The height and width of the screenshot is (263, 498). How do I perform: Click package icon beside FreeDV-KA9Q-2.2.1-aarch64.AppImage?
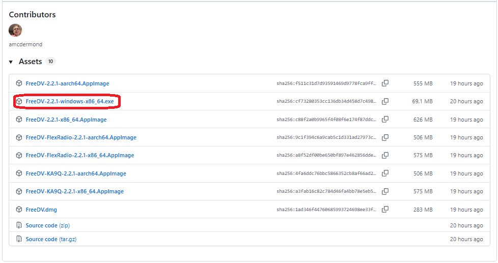(x=19, y=173)
